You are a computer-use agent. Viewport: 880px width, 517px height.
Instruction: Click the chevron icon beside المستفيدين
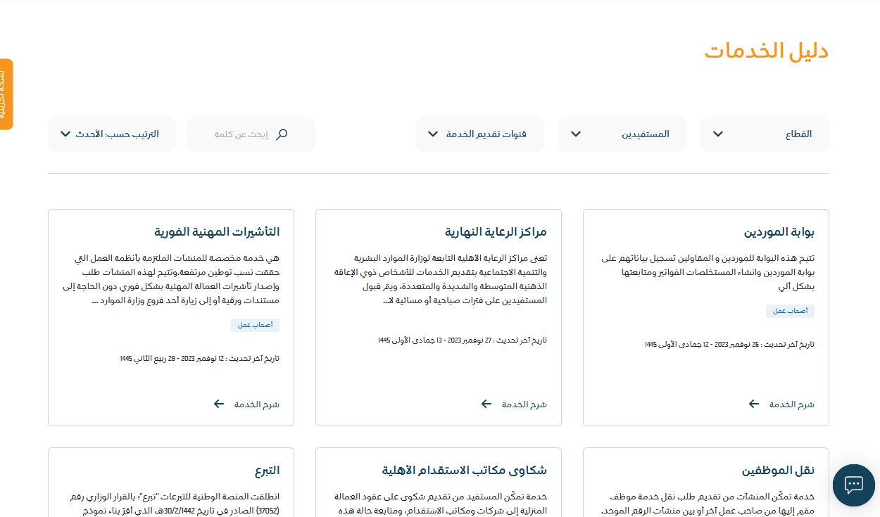click(575, 134)
